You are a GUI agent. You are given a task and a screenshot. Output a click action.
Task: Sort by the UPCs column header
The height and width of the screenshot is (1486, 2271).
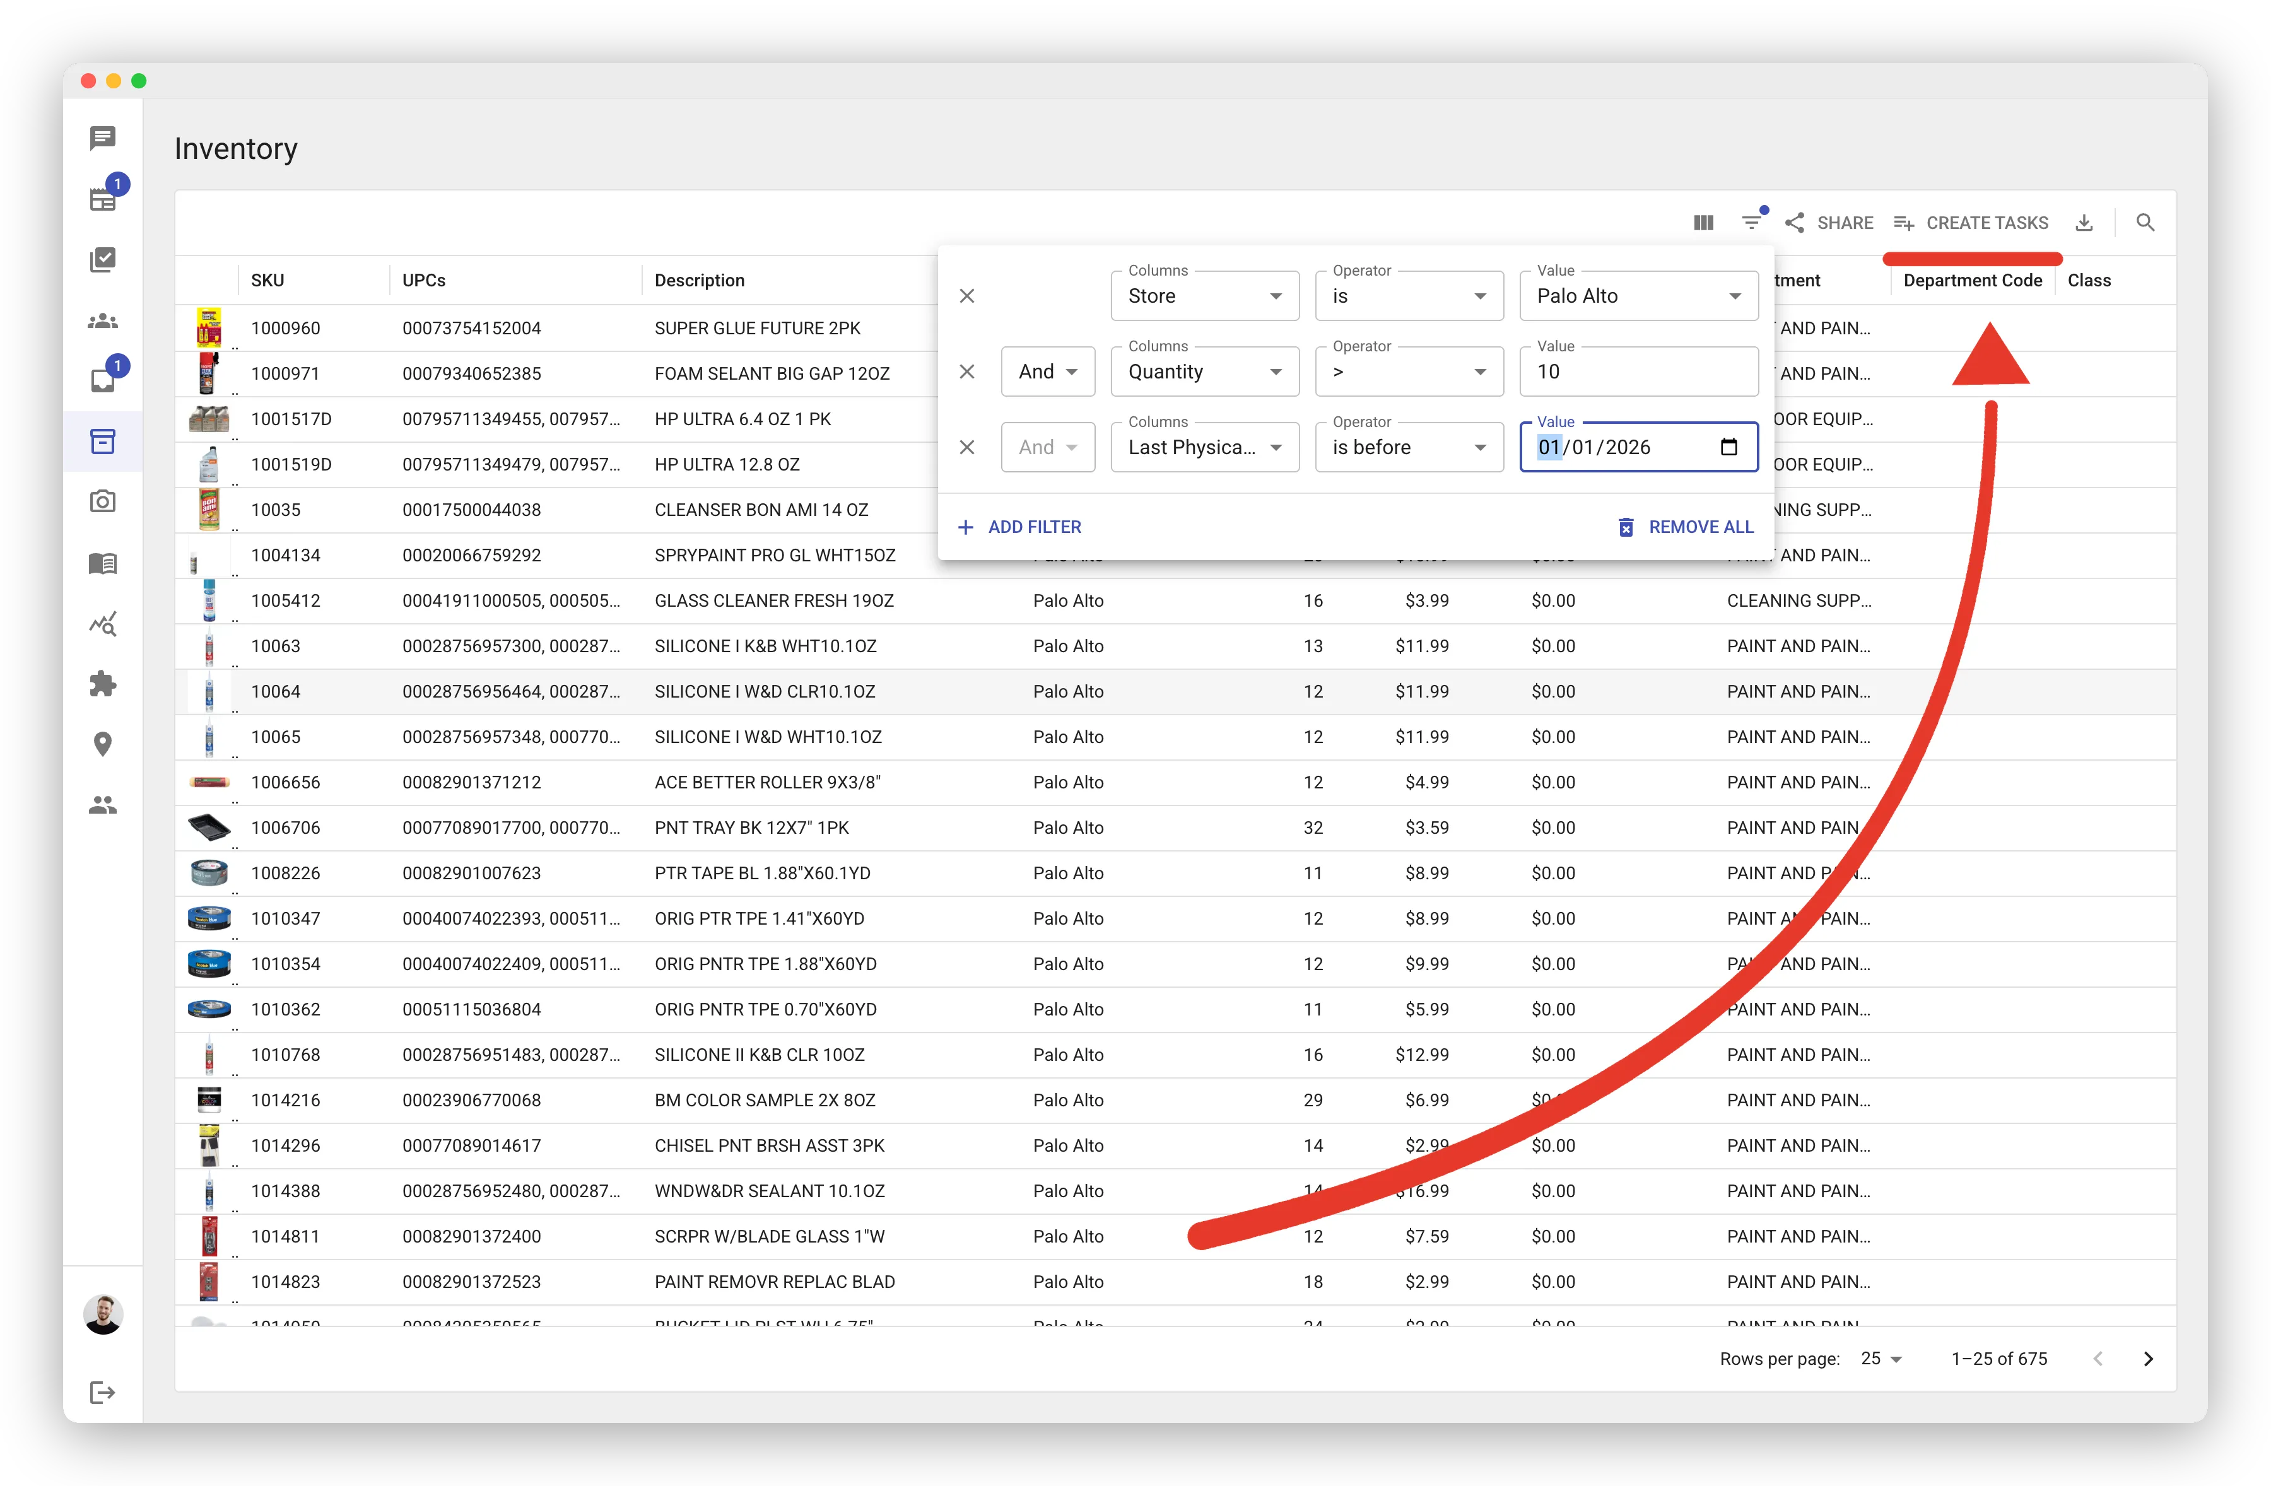coord(424,281)
